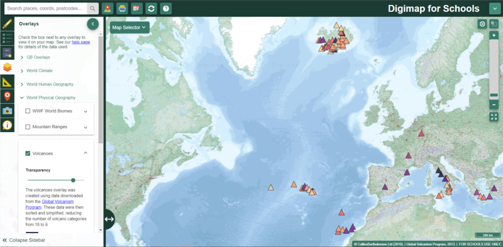Screen dimensions: 503x247
Task: Open the help question mark icon
Action: pos(166,9)
